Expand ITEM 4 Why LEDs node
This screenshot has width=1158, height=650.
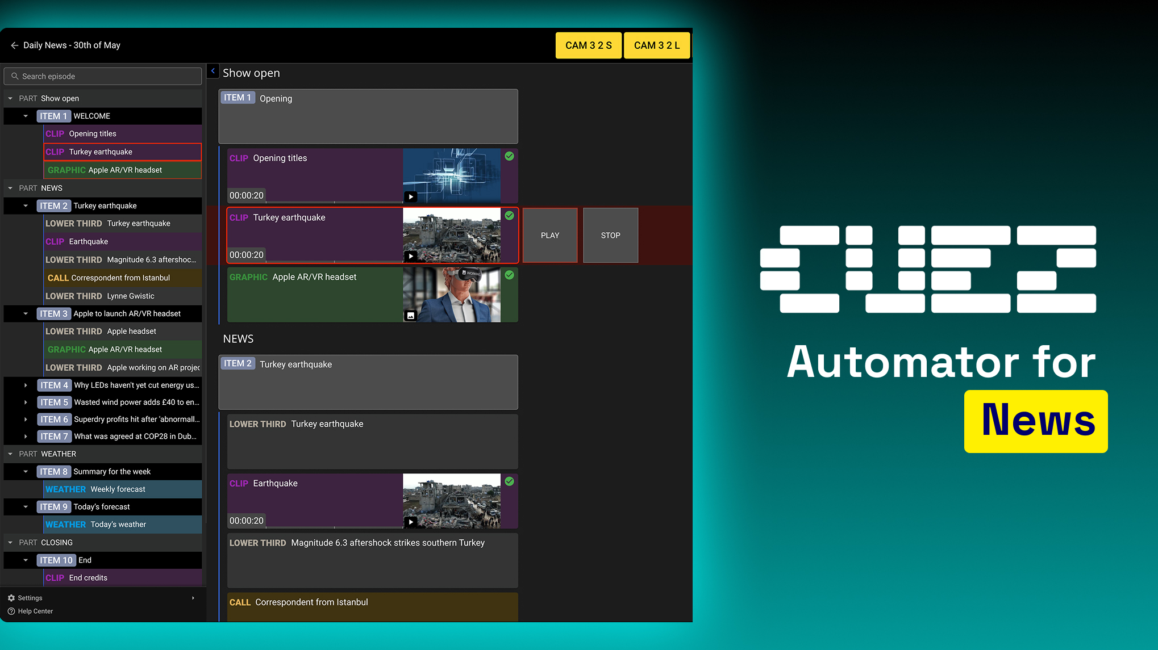(x=26, y=385)
